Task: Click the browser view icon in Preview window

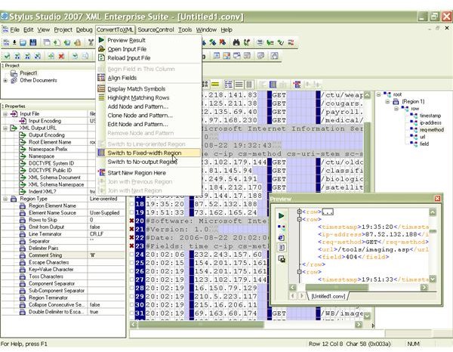Action: tap(281, 237)
